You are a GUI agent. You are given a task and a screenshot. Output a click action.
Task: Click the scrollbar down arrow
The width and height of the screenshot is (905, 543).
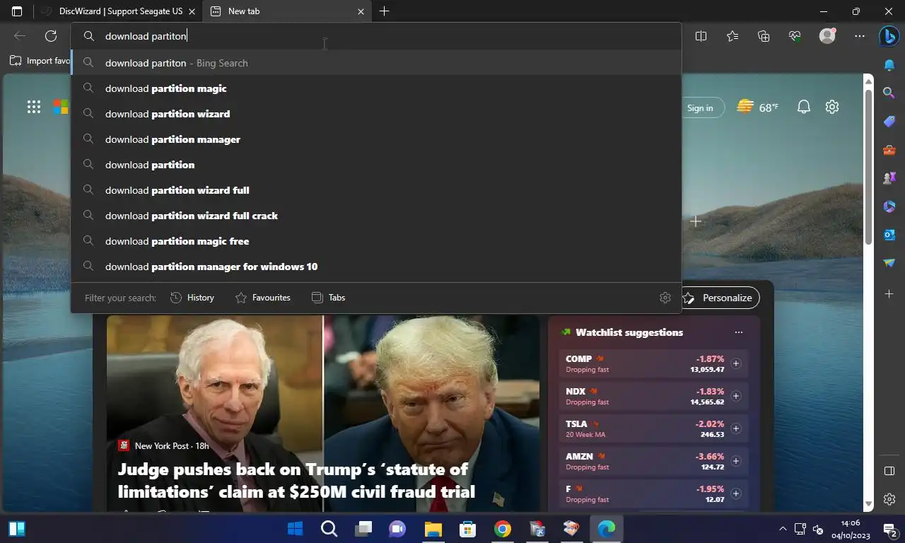[869, 504]
